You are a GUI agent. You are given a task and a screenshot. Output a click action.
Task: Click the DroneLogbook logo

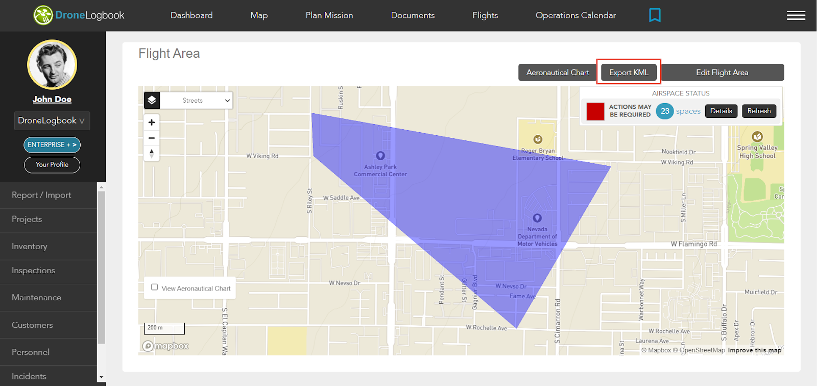click(x=79, y=15)
